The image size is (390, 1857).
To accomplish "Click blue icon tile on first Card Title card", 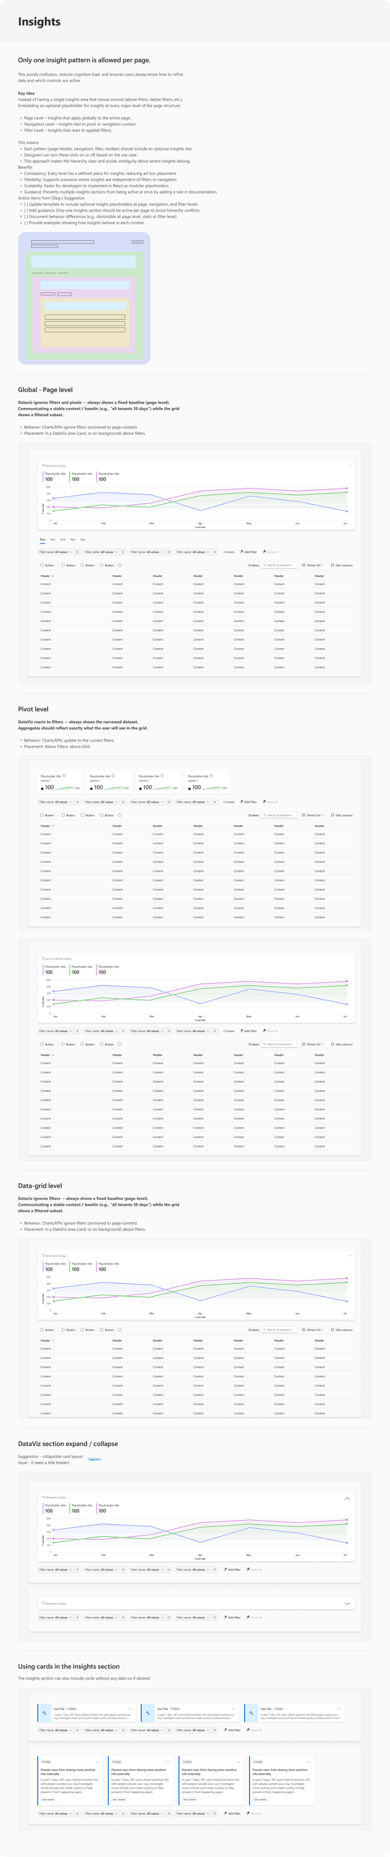I will (x=44, y=1713).
